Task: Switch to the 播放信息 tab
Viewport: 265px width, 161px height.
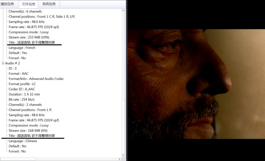Action: click(8, 4)
